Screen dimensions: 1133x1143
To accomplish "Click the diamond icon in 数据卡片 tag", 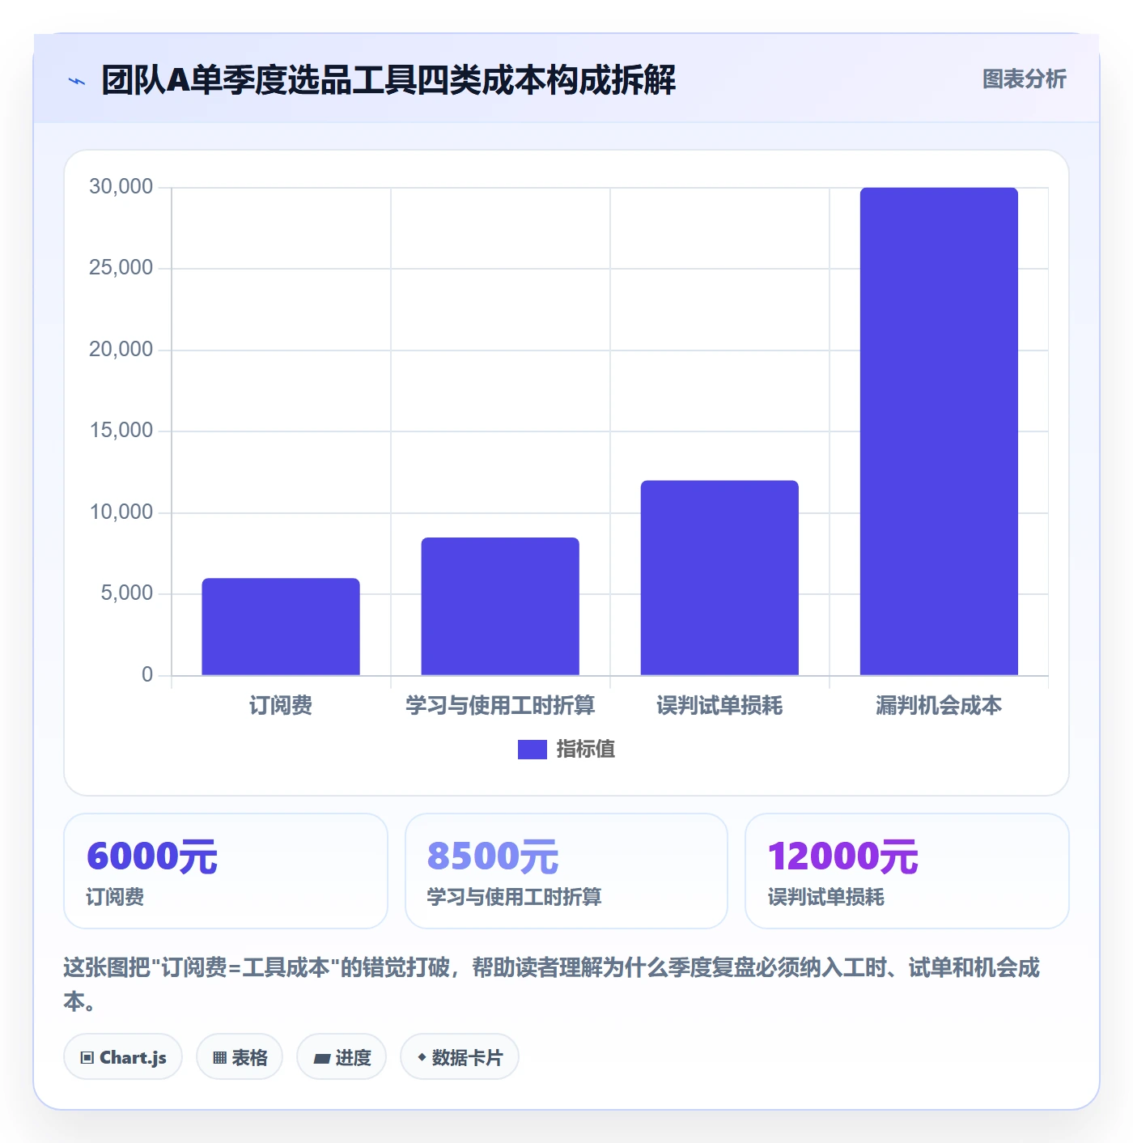I will tap(422, 1057).
